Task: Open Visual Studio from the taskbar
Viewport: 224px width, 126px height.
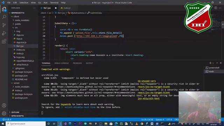Action: (65, 124)
